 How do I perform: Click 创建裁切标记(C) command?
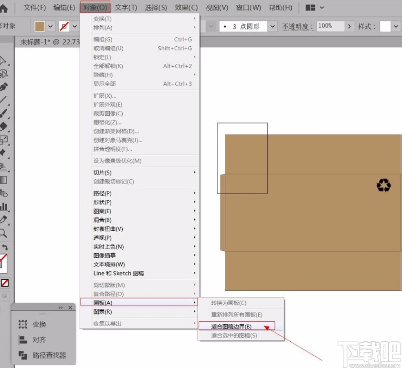[116, 181]
